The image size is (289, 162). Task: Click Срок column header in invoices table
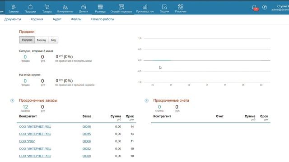(264, 117)
